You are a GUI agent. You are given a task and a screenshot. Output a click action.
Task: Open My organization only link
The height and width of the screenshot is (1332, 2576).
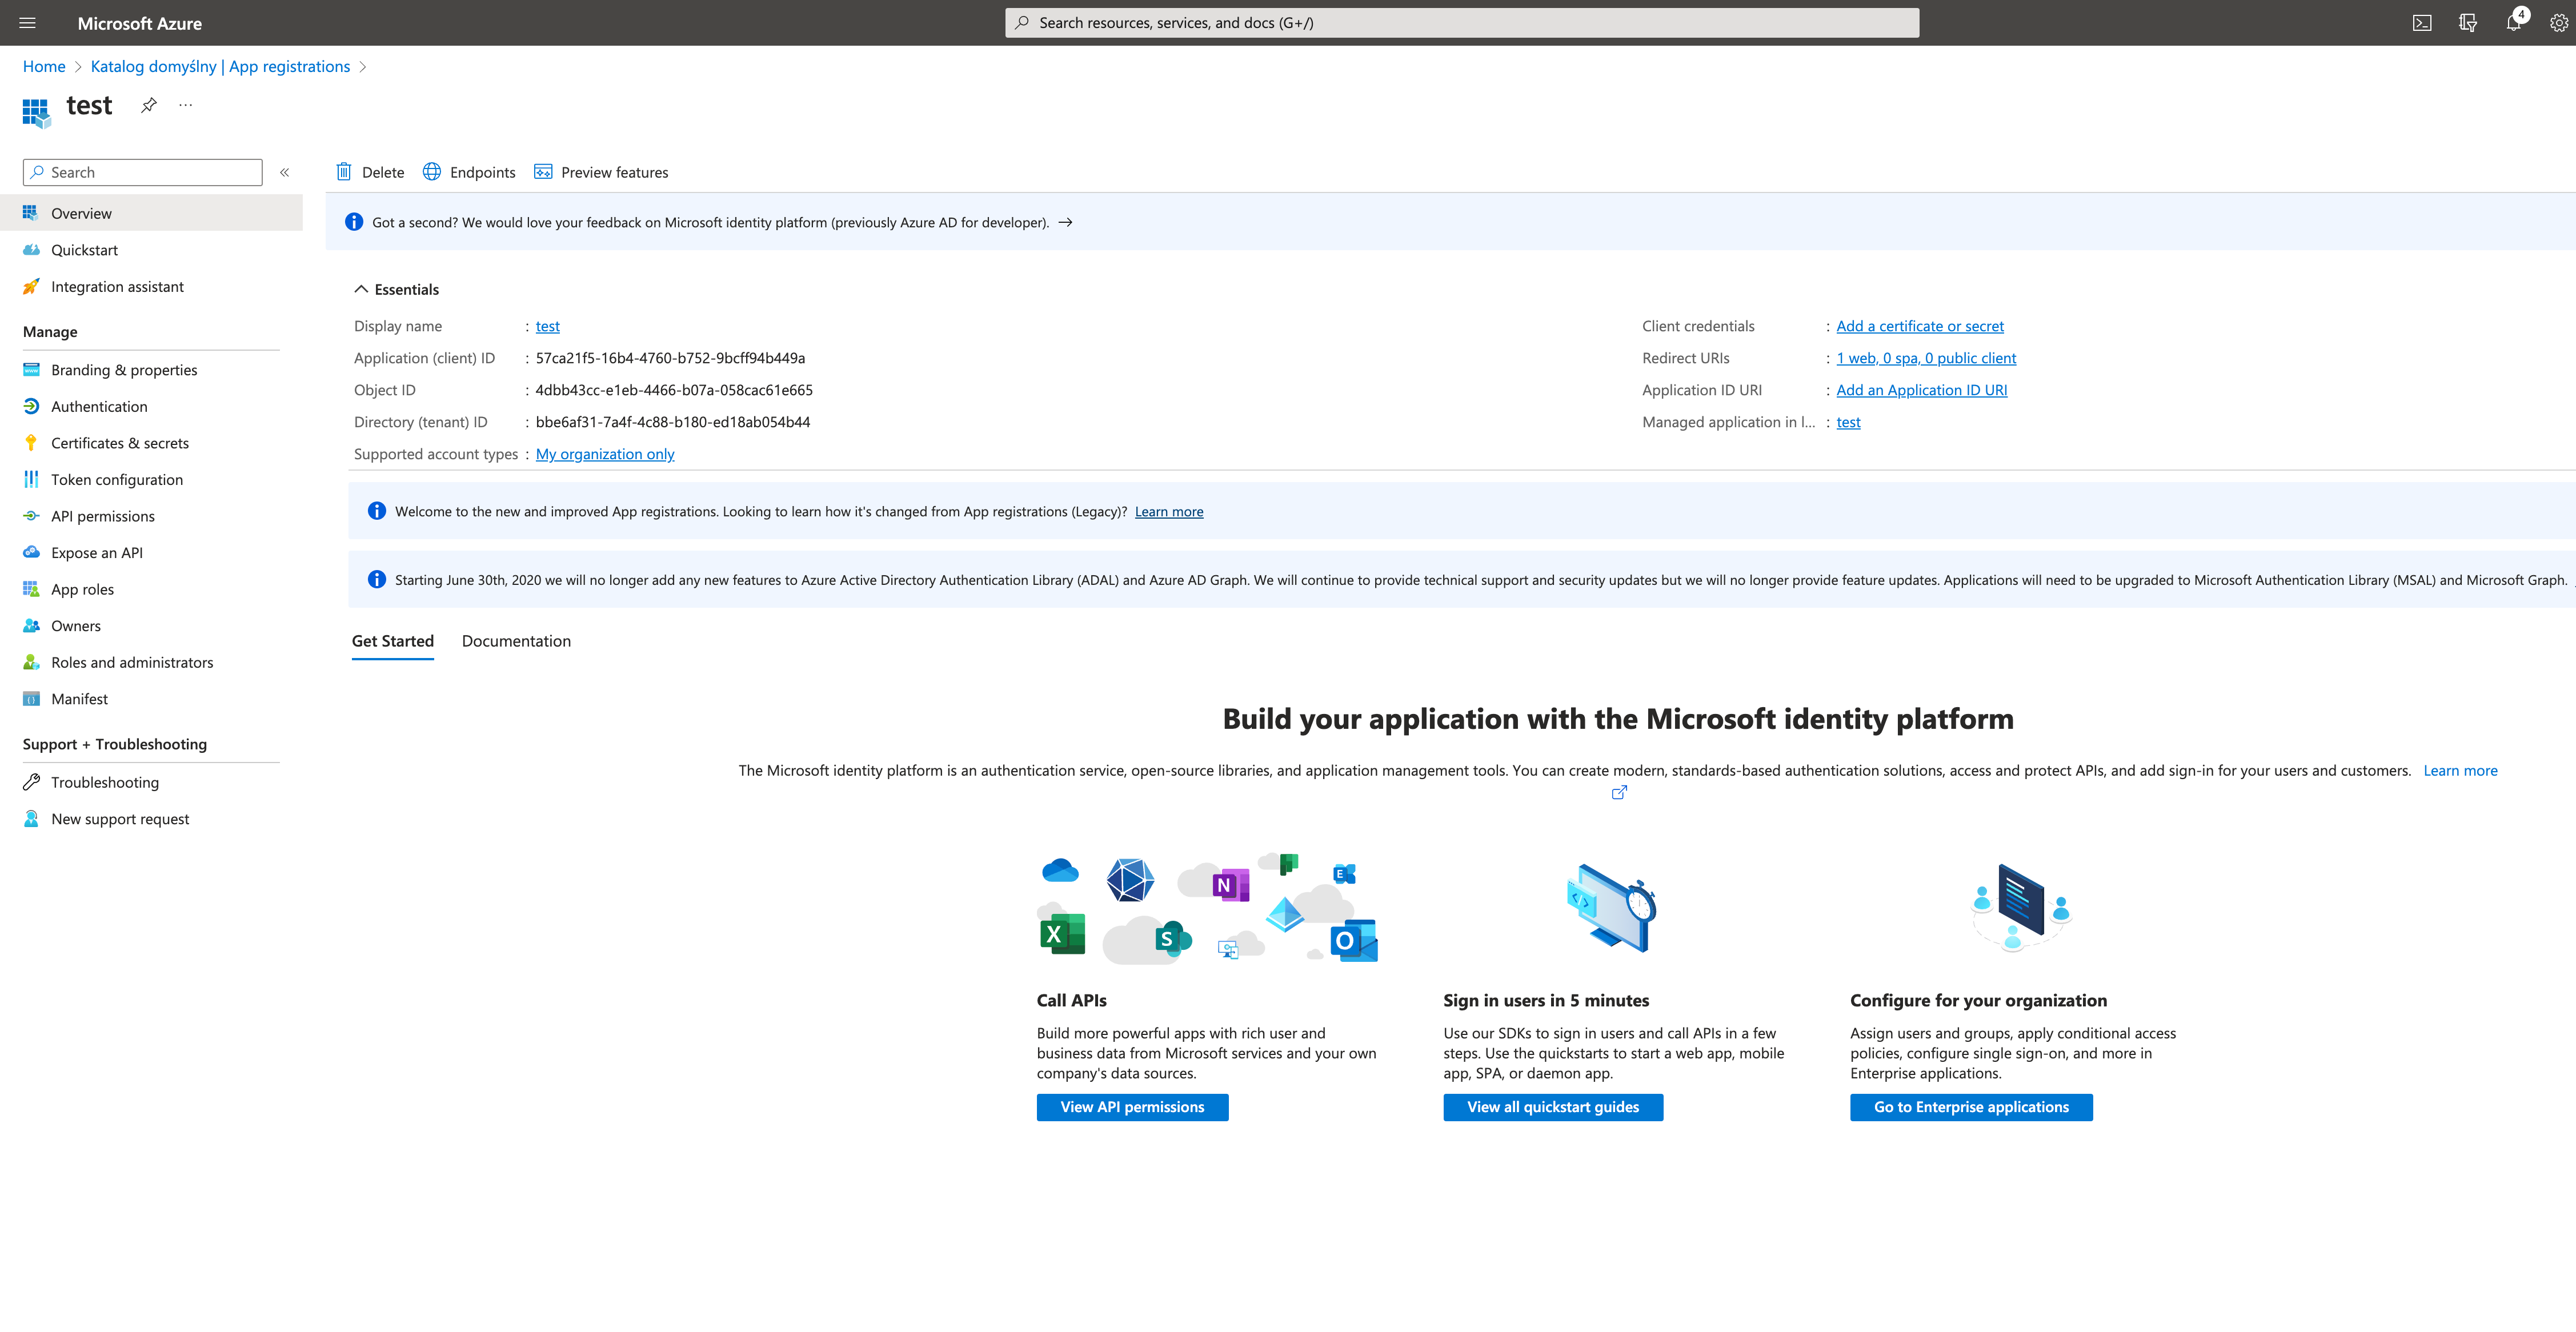[605, 454]
